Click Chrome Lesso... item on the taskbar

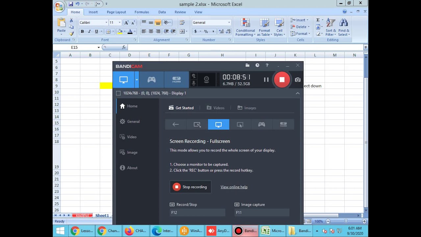[x=82, y=231]
